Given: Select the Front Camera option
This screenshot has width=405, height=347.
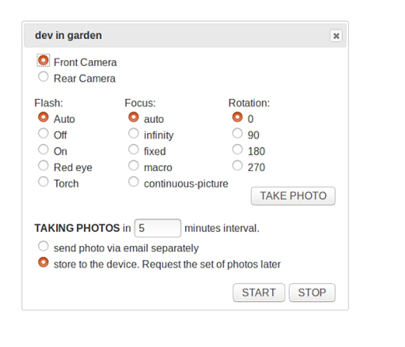Looking at the screenshot, I should (44, 60).
